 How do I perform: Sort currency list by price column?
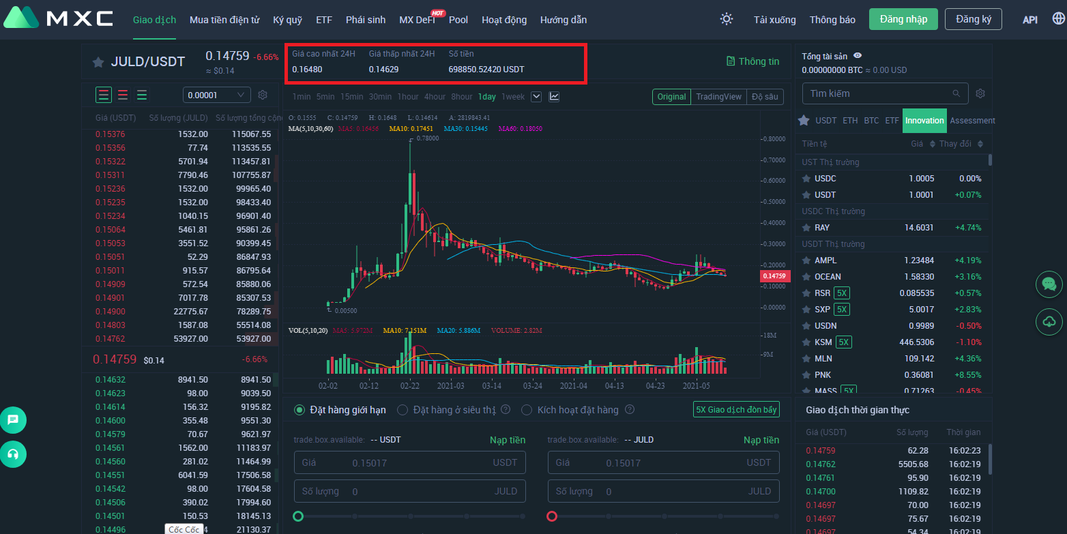point(923,144)
